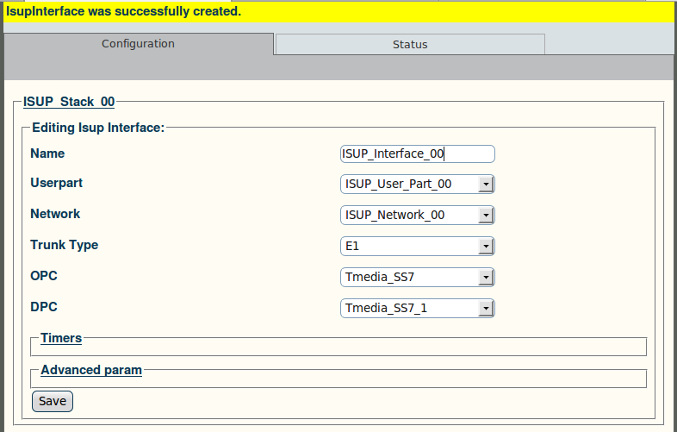Select the Tmedia_SS7_1 DPC combo box
This screenshot has height=432, width=677.
point(418,309)
